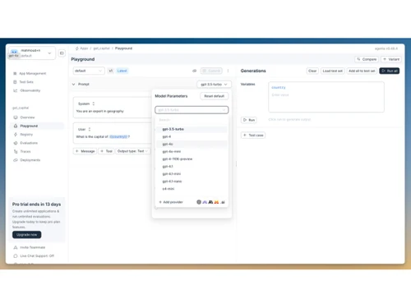
Task: Change the User message role selector
Action: (x=84, y=129)
